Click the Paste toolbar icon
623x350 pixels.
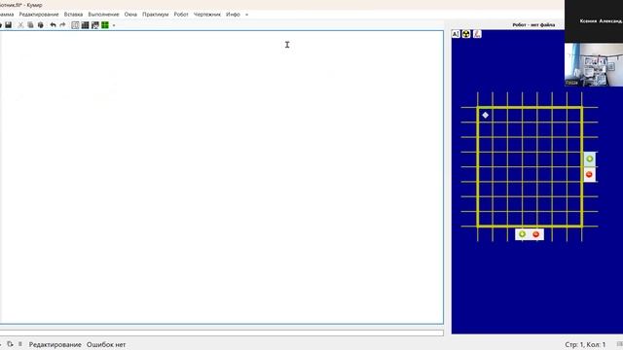click(x=41, y=25)
